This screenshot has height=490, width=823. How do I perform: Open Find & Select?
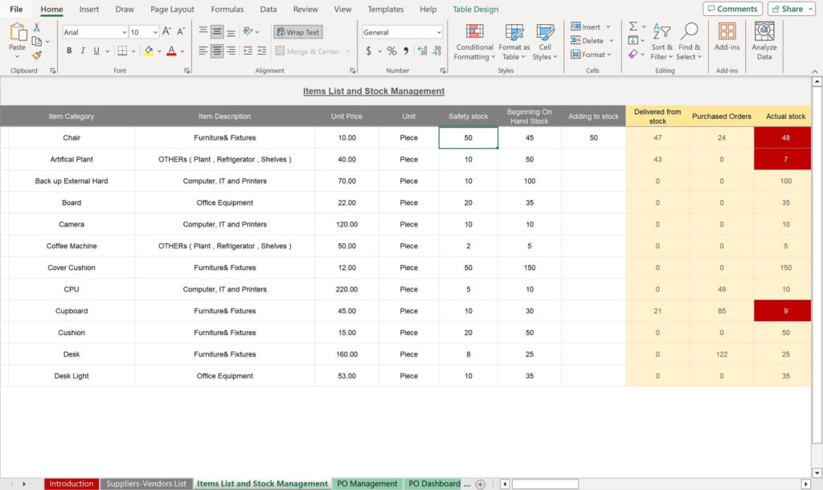(689, 42)
